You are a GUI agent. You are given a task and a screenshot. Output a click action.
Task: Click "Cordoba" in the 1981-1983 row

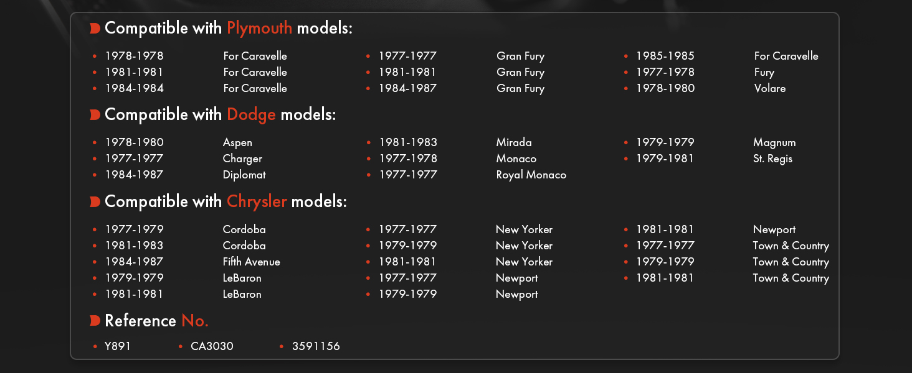244,246
